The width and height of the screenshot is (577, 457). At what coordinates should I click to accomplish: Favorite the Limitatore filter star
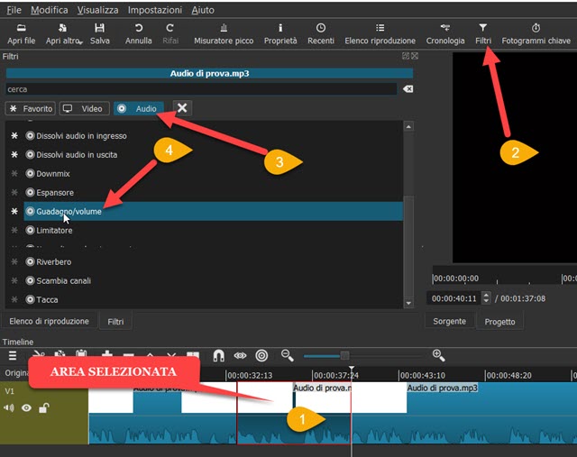click(14, 231)
